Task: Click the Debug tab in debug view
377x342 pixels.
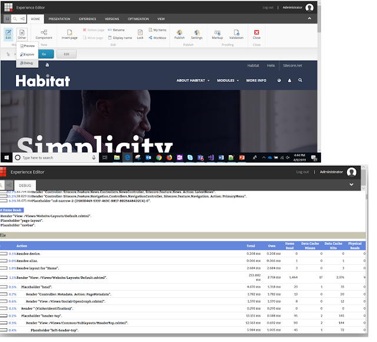Action: 25,186
